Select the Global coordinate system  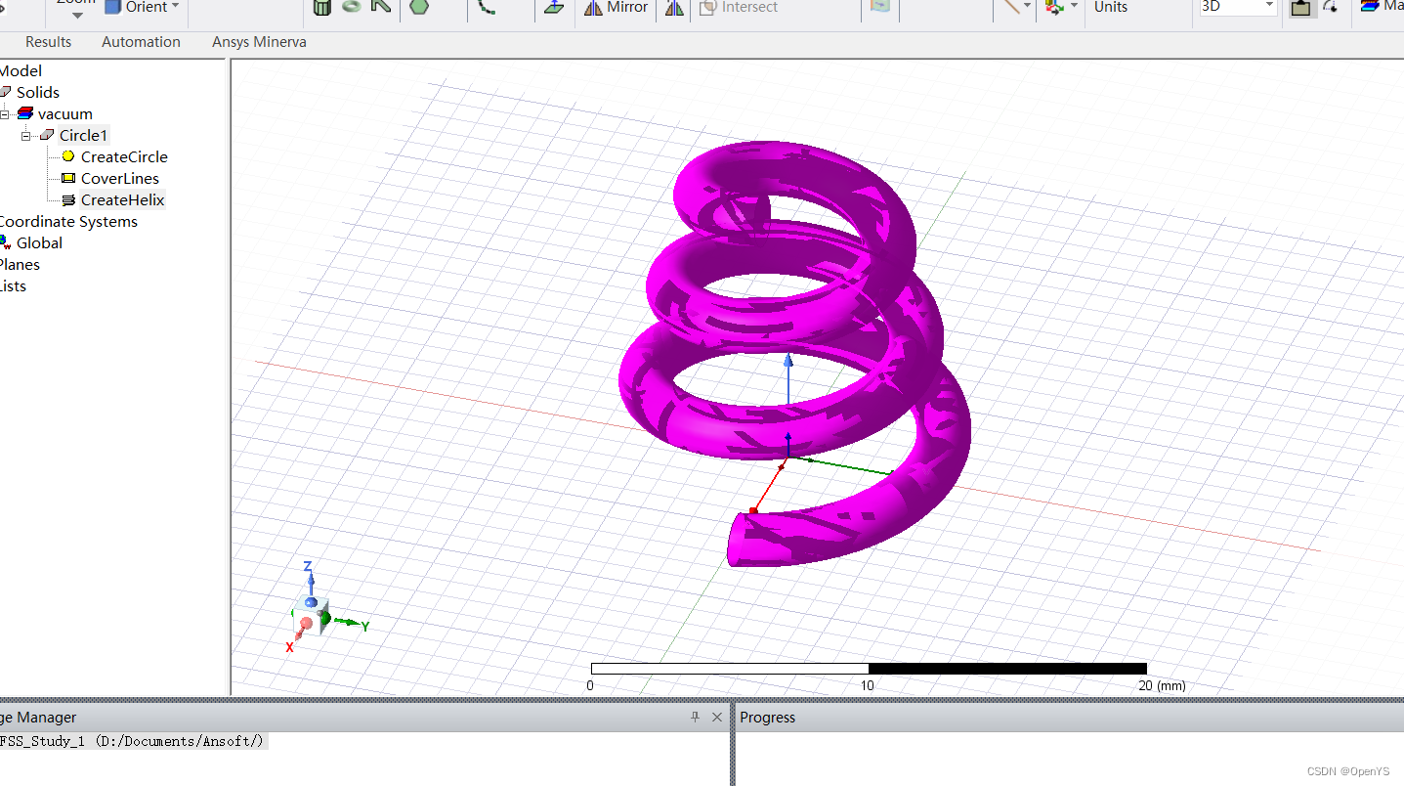click(x=39, y=242)
